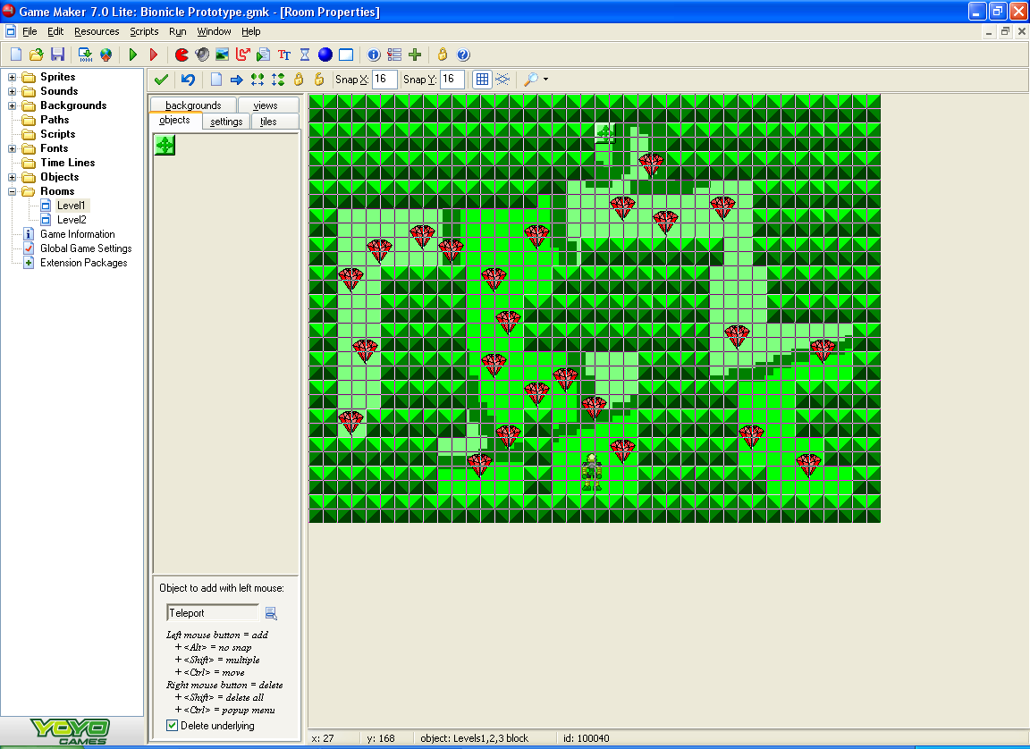This screenshot has height=749, width=1030.
Task: Open the Resources menu
Action: tap(97, 31)
